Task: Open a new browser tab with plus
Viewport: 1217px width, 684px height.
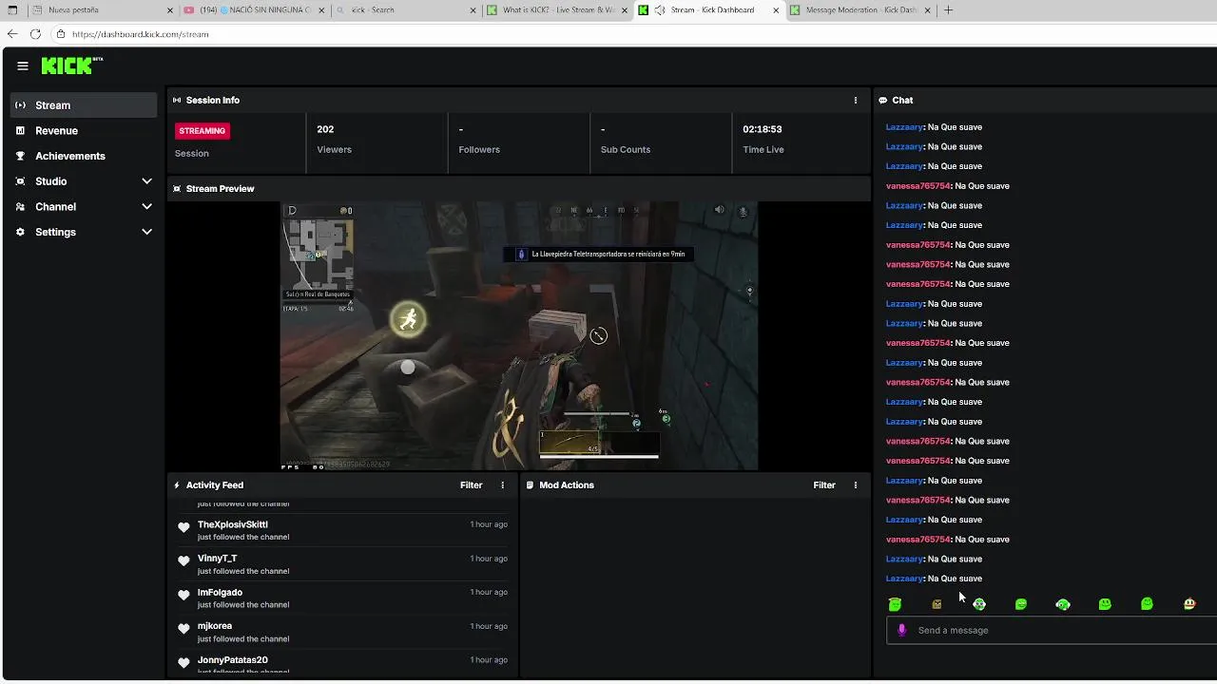Action: (x=948, y=10)
